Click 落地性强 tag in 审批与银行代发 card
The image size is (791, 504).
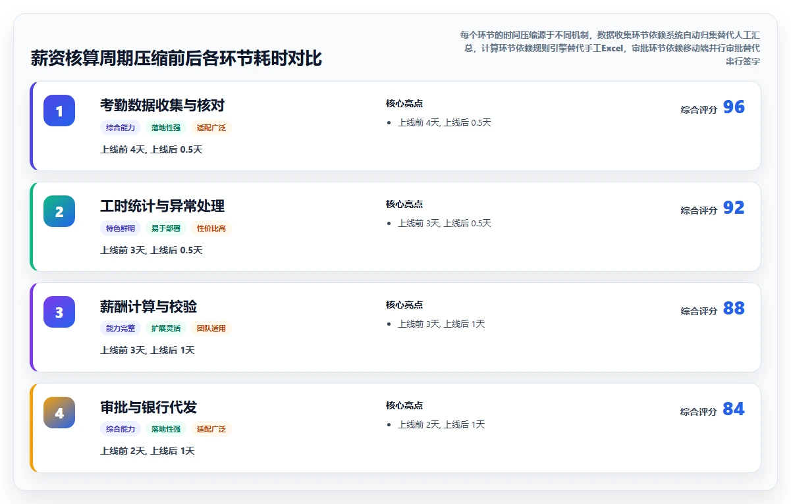(166, 429)
